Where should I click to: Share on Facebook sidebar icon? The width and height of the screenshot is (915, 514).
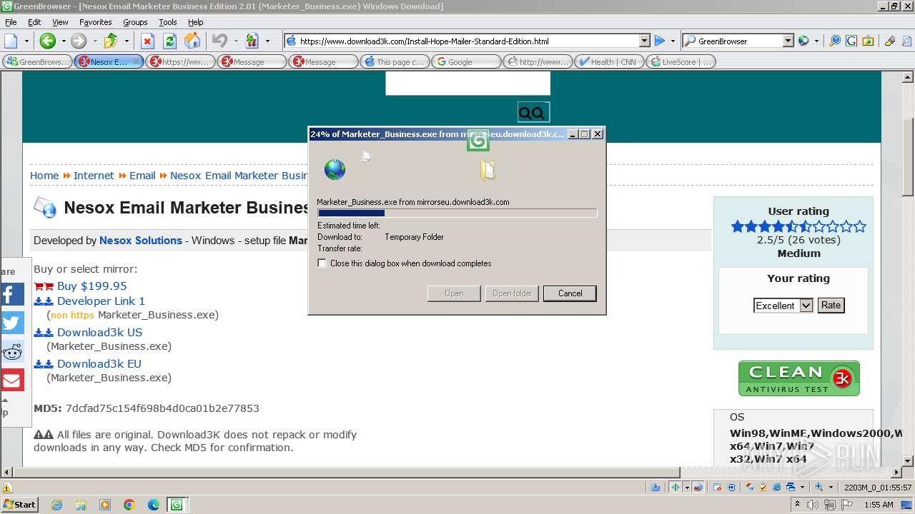(12, 294)
